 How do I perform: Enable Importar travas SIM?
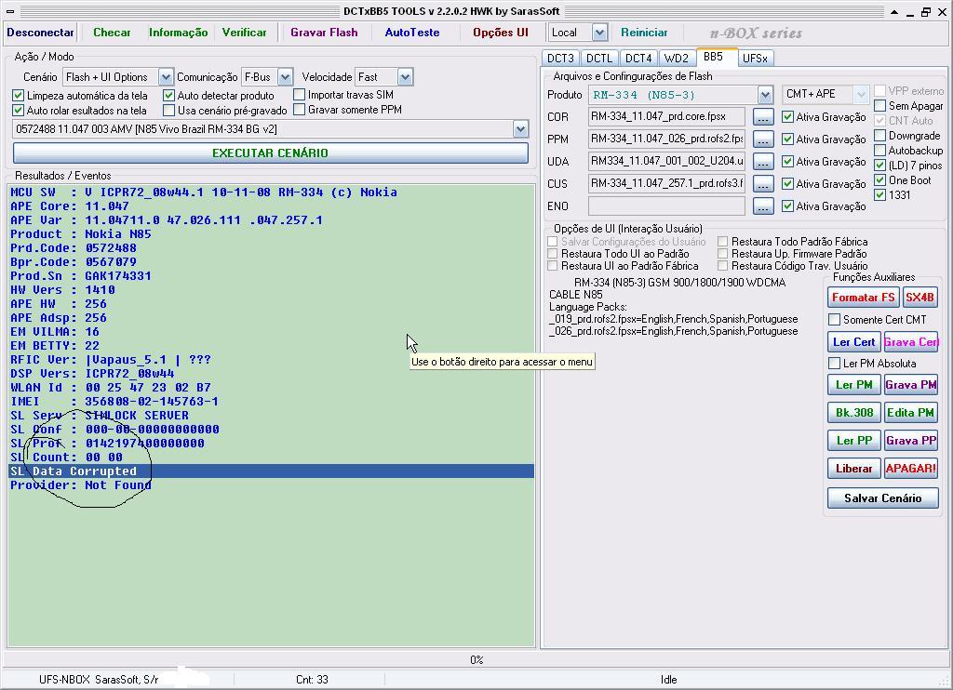299,95
